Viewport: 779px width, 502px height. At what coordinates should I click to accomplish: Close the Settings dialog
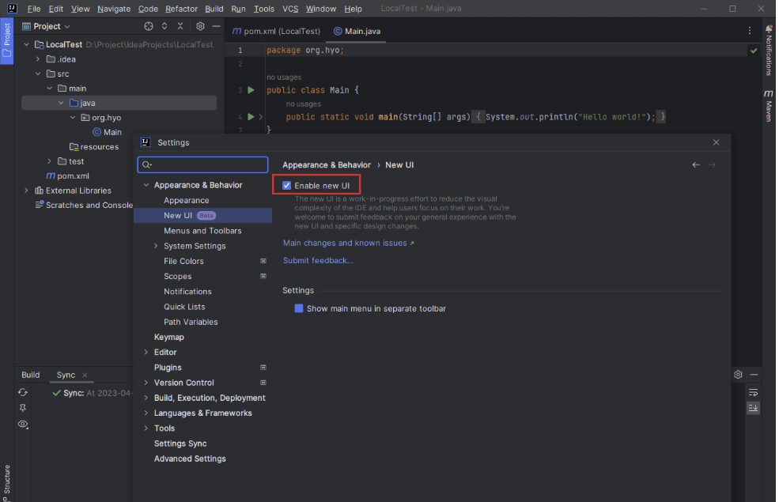click(x=716, y=142)
